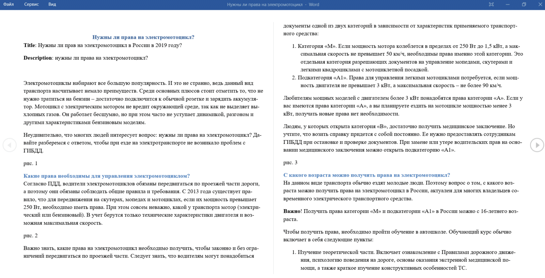Click the auto-hide reading toolbar icon
Image resolution: width=545 pixels, height=278 pixels.
pos(491,4)
